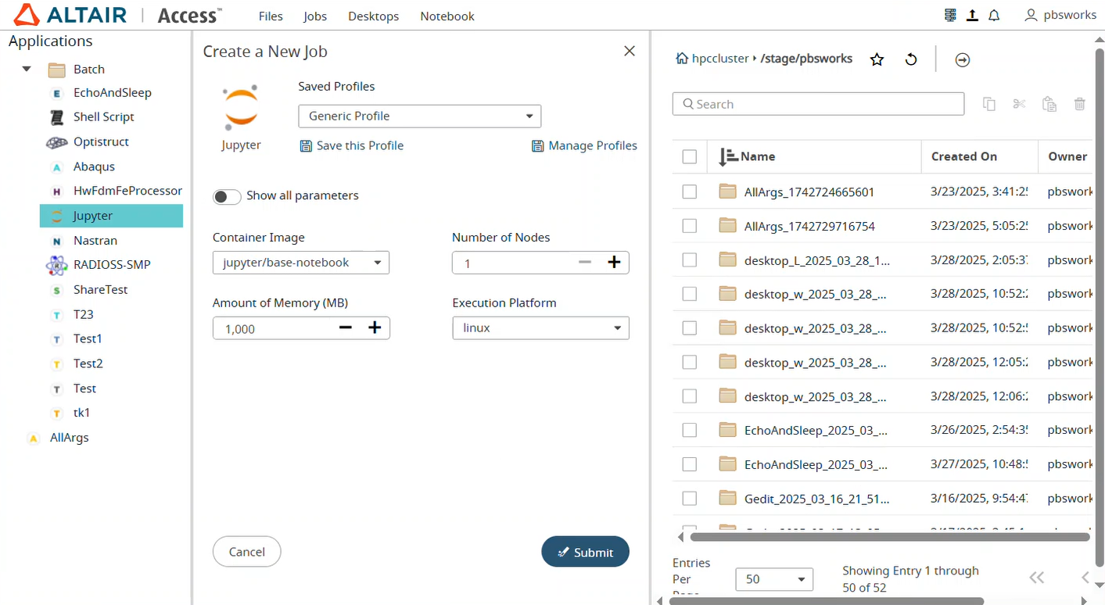Open the Jobs menu tab
Image resolution: width=1105 pixels, height=605 pixels.
coord(315,16)
